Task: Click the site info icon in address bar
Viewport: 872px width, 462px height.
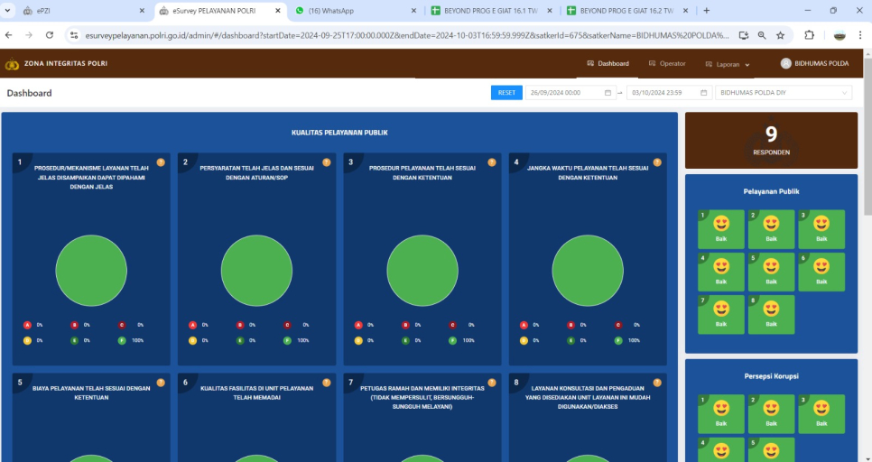Action: coord(74,35)
